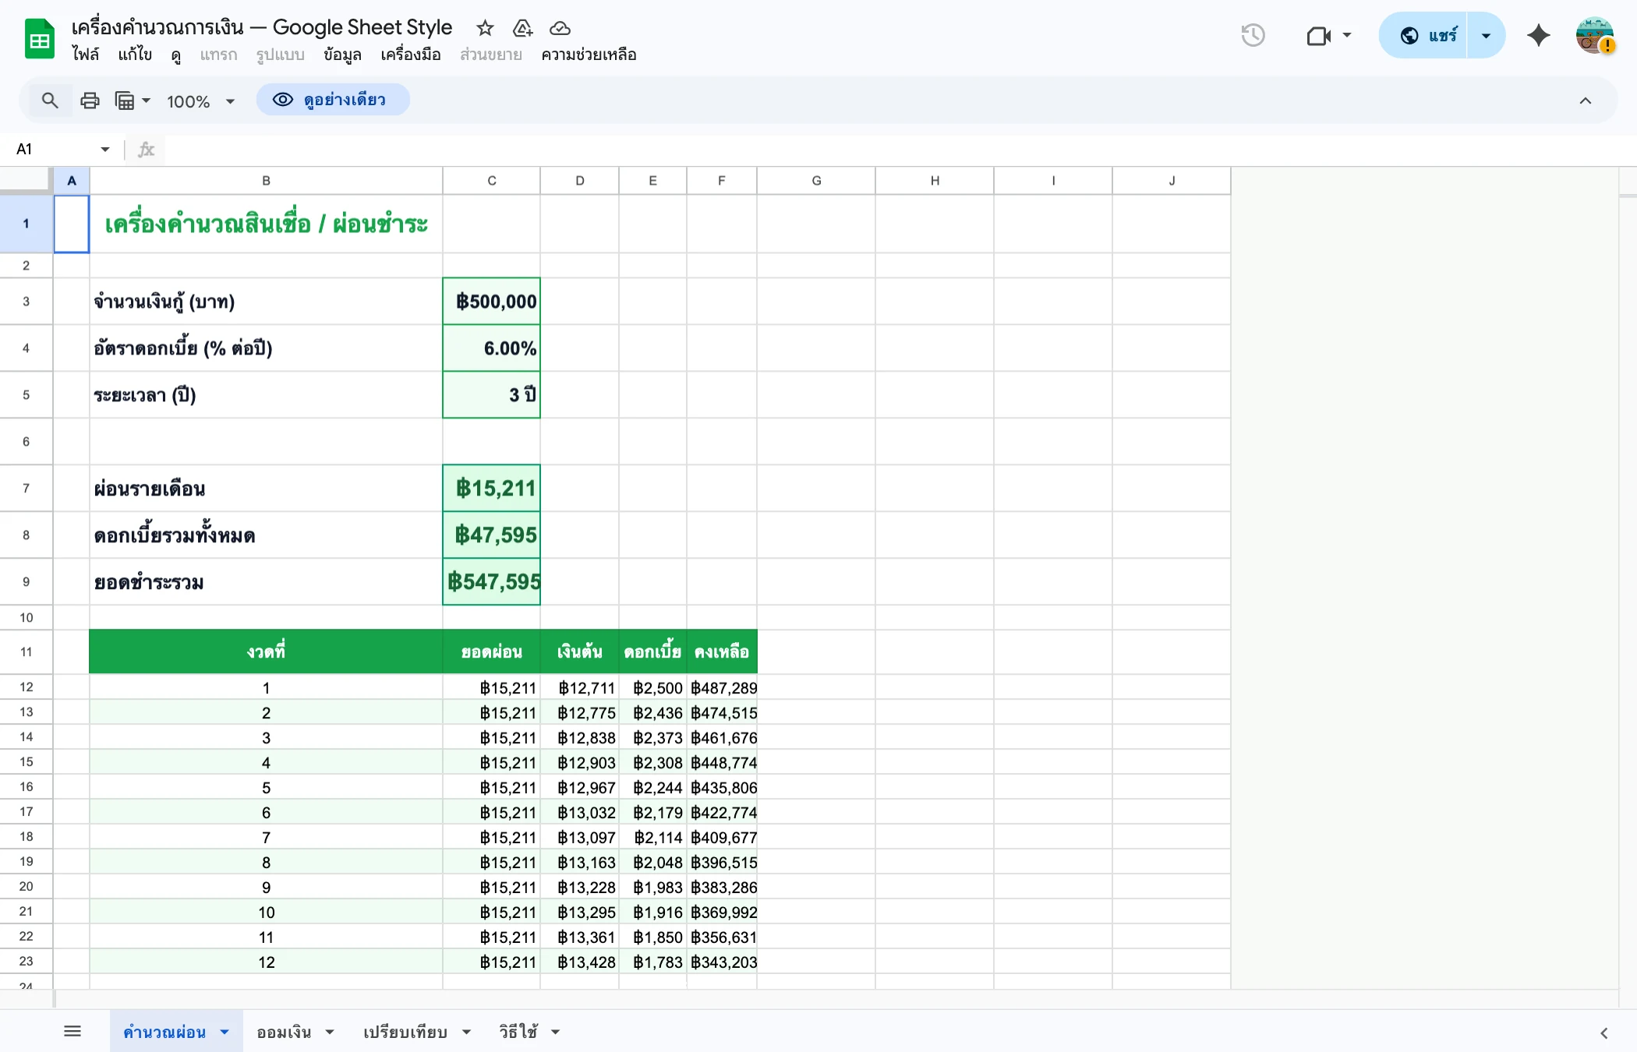
Task: Open Gemini sparkle icon
Action: coord(1538,35)
